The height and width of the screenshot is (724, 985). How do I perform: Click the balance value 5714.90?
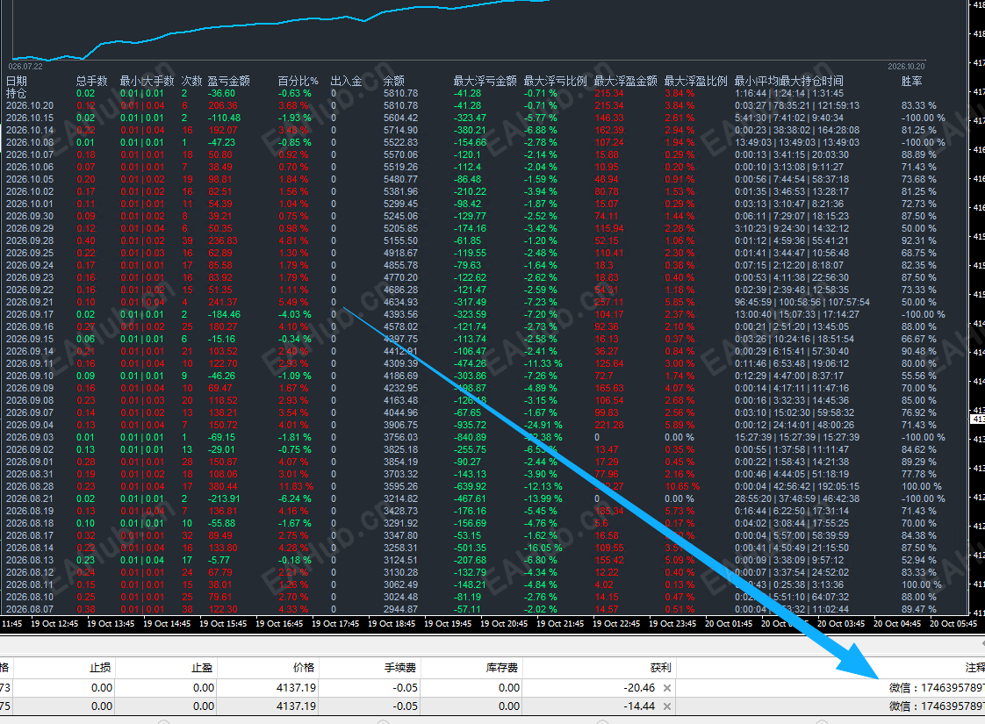pyautogui.click(x=401, y=130)
